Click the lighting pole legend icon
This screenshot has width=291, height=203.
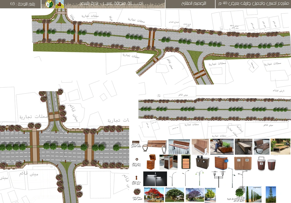coord(136,178)
